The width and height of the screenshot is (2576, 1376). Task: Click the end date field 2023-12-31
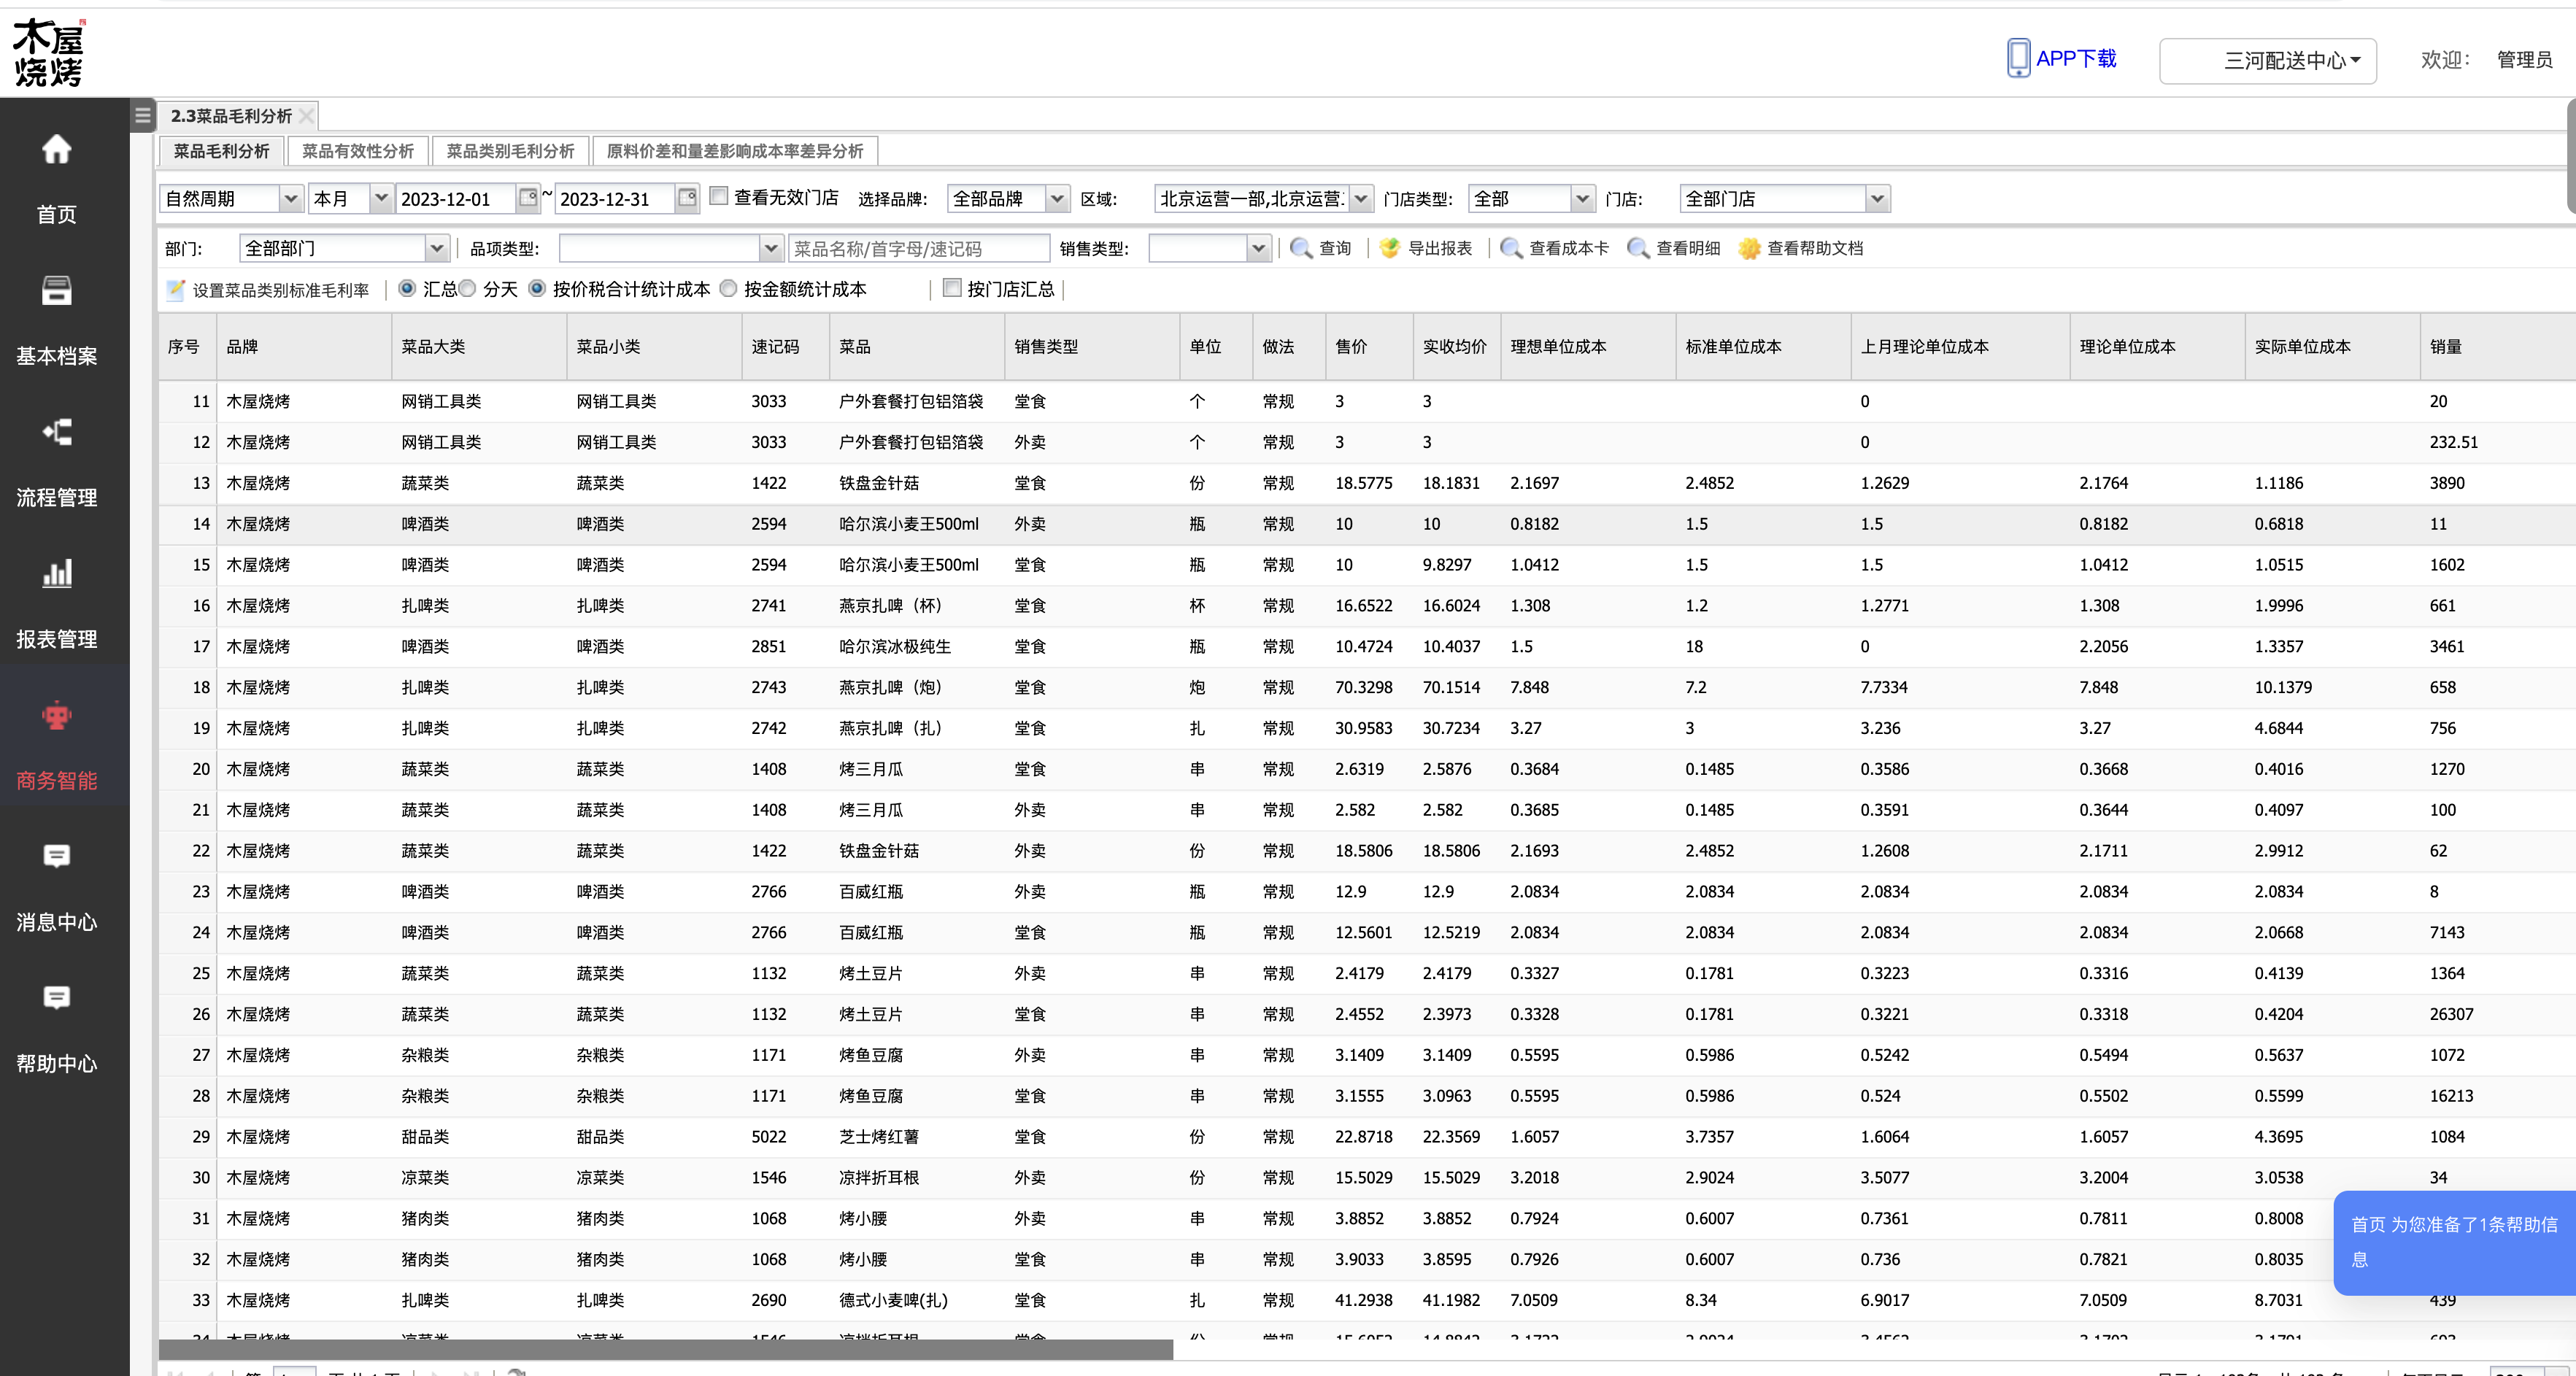615,198
